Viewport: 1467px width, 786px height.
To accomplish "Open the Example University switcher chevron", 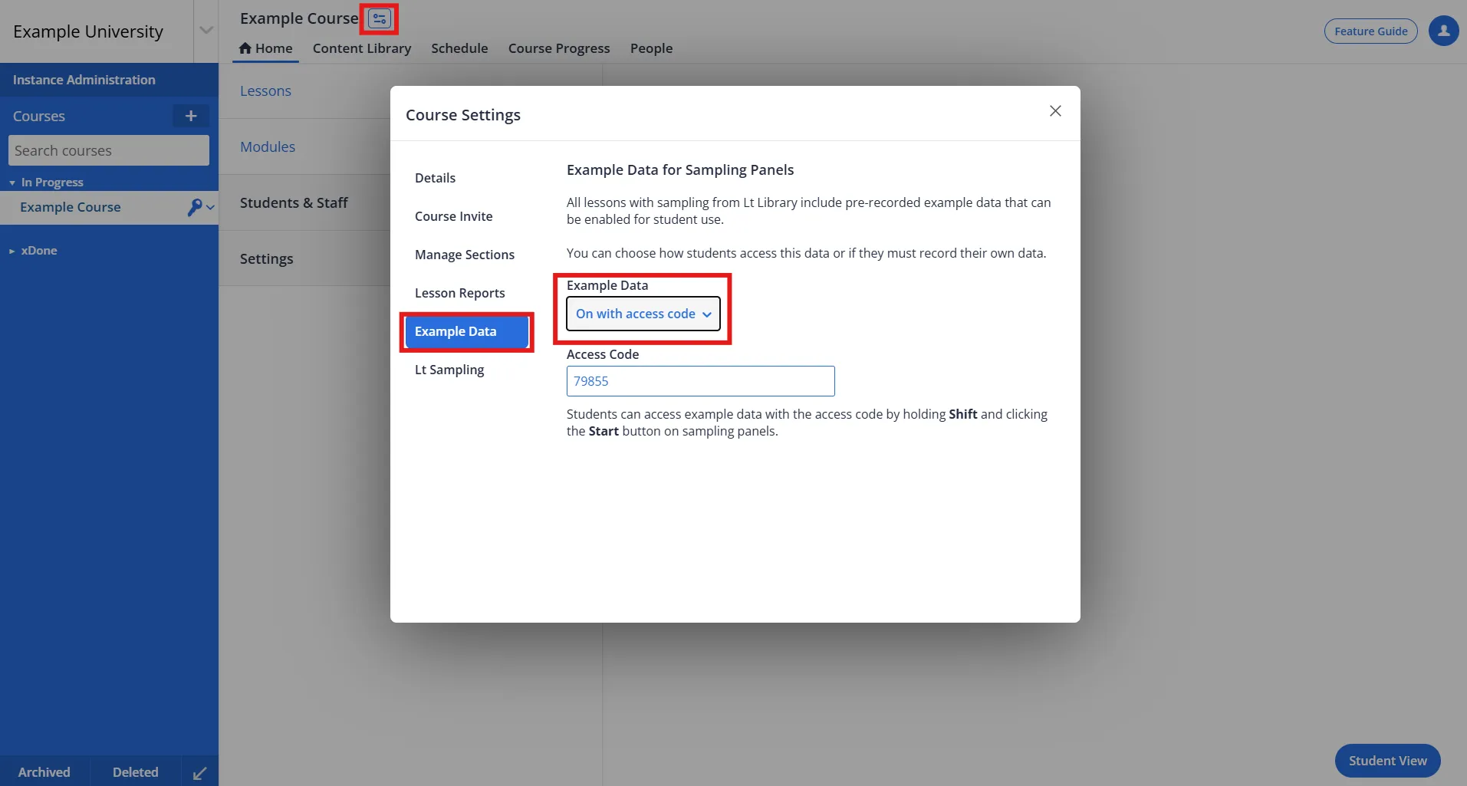I will point(205,29).
